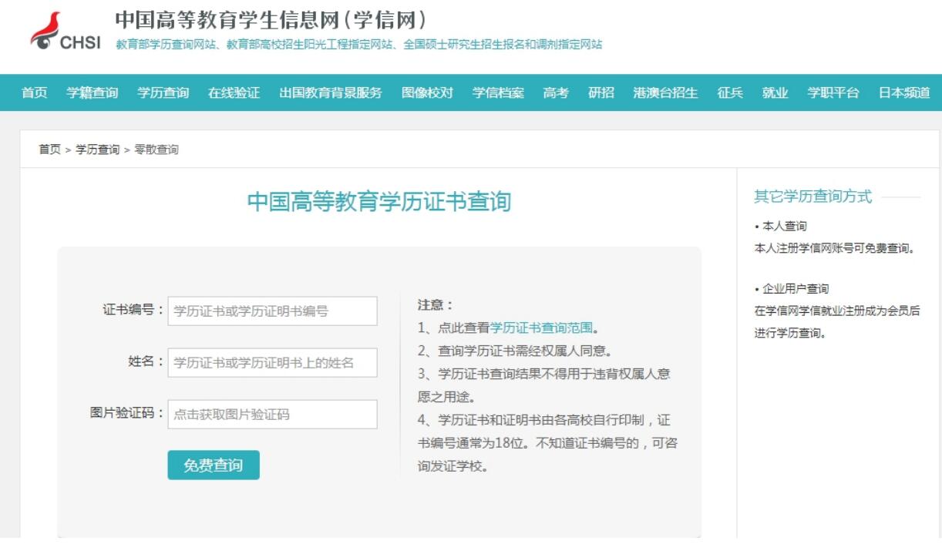Click the 中国高等教育学生信息网 site title

(x=271, y=18)
